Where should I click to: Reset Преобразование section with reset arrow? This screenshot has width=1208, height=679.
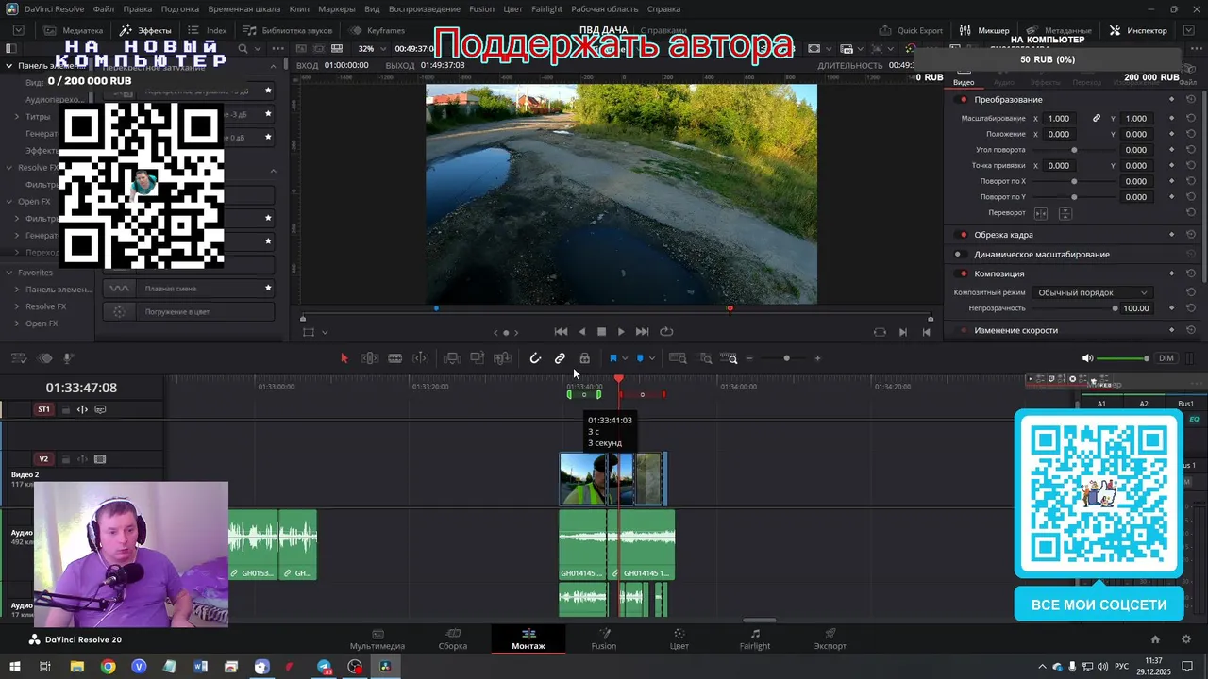[x=1191, y=100]
